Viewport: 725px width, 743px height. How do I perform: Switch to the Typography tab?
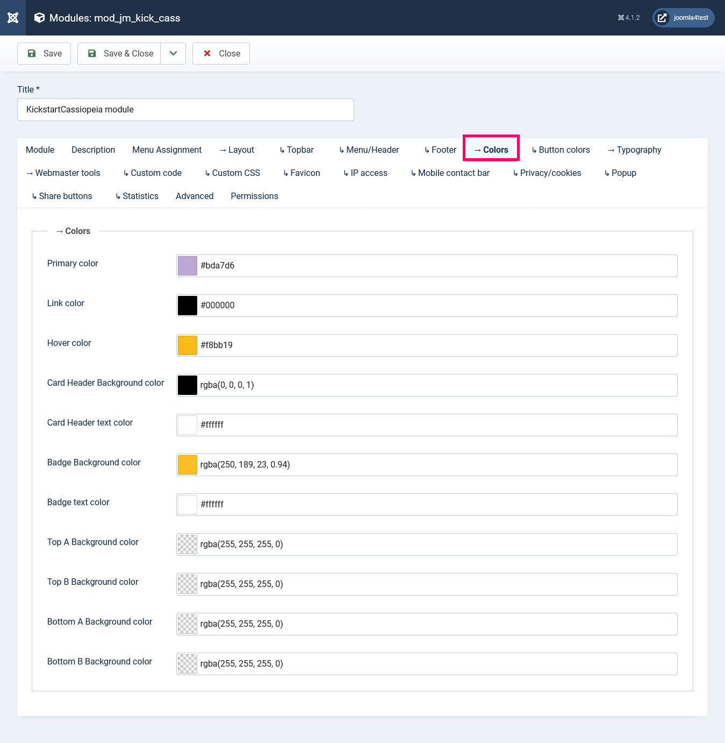tap(634, 150)
